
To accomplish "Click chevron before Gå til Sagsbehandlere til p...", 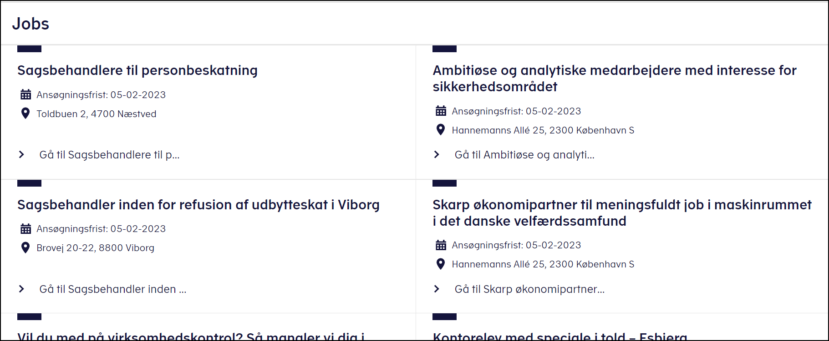I will tap(21, 155).
